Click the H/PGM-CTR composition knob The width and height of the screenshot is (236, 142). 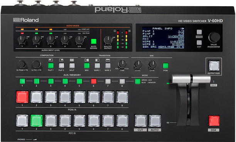(x=22, y=64)
